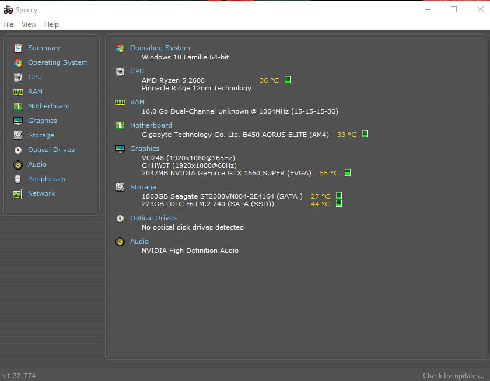
Task: Open the Operating System heading in summary
Action: [x=160, y=48]
